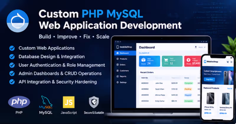Click the Reports sidebar icon
The height and width of the screenshot is (124, 236).
pos(117,76)
